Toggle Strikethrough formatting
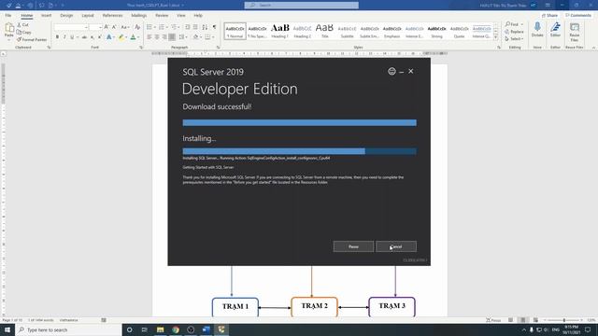Viewport: 598px width, 336px height. (x=84, y=37)
